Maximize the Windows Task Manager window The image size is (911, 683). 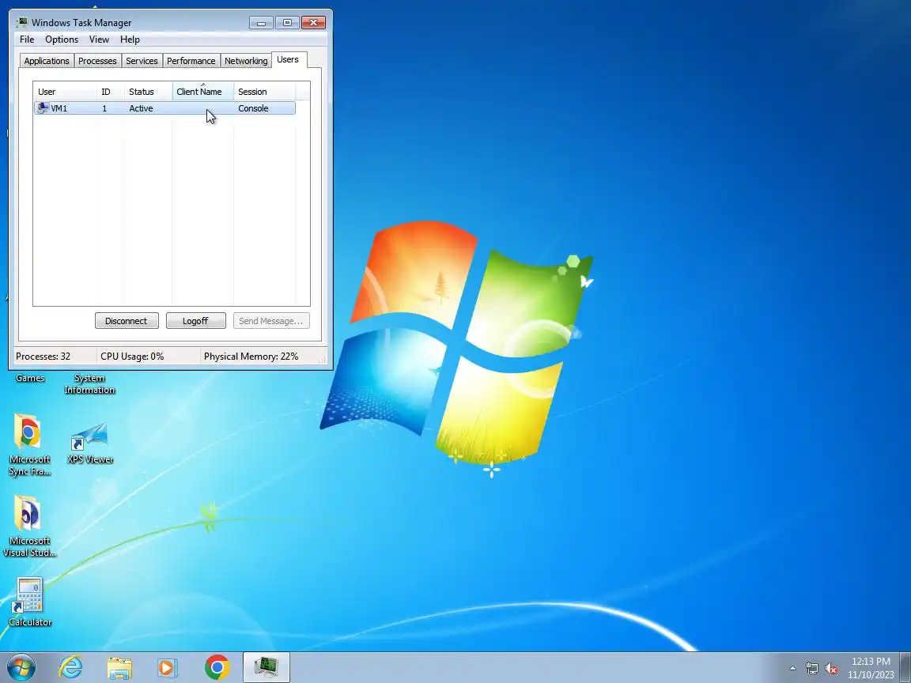(x=287, y=23)
